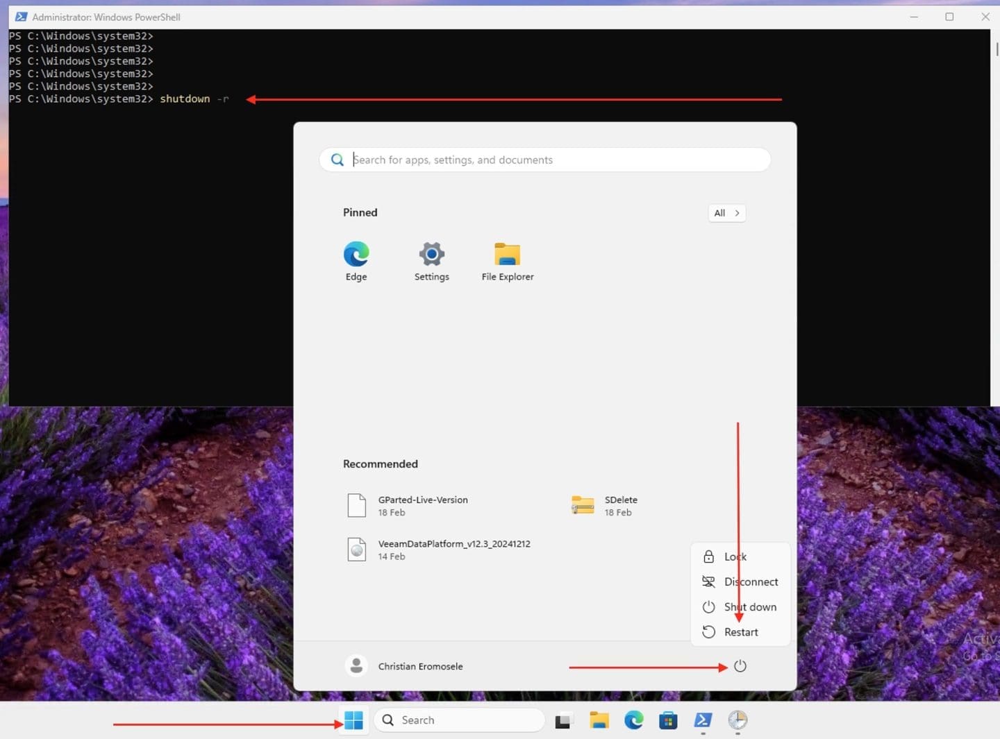Select Restart from the power menu
Viewport: 1000px width, 739px height.
(x=740, y=632)
